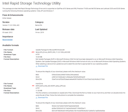This screenshot has width=128, height=112.
Task: Click release date 05 szept. 2012
Action: 7,32
